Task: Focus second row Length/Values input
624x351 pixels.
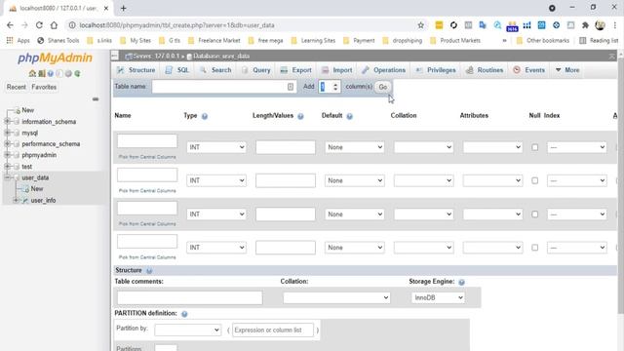Action: 286,180
